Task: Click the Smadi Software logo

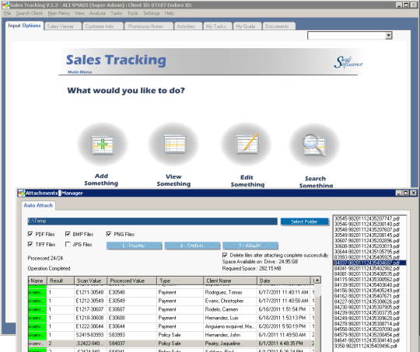Action: pos(348,62)
